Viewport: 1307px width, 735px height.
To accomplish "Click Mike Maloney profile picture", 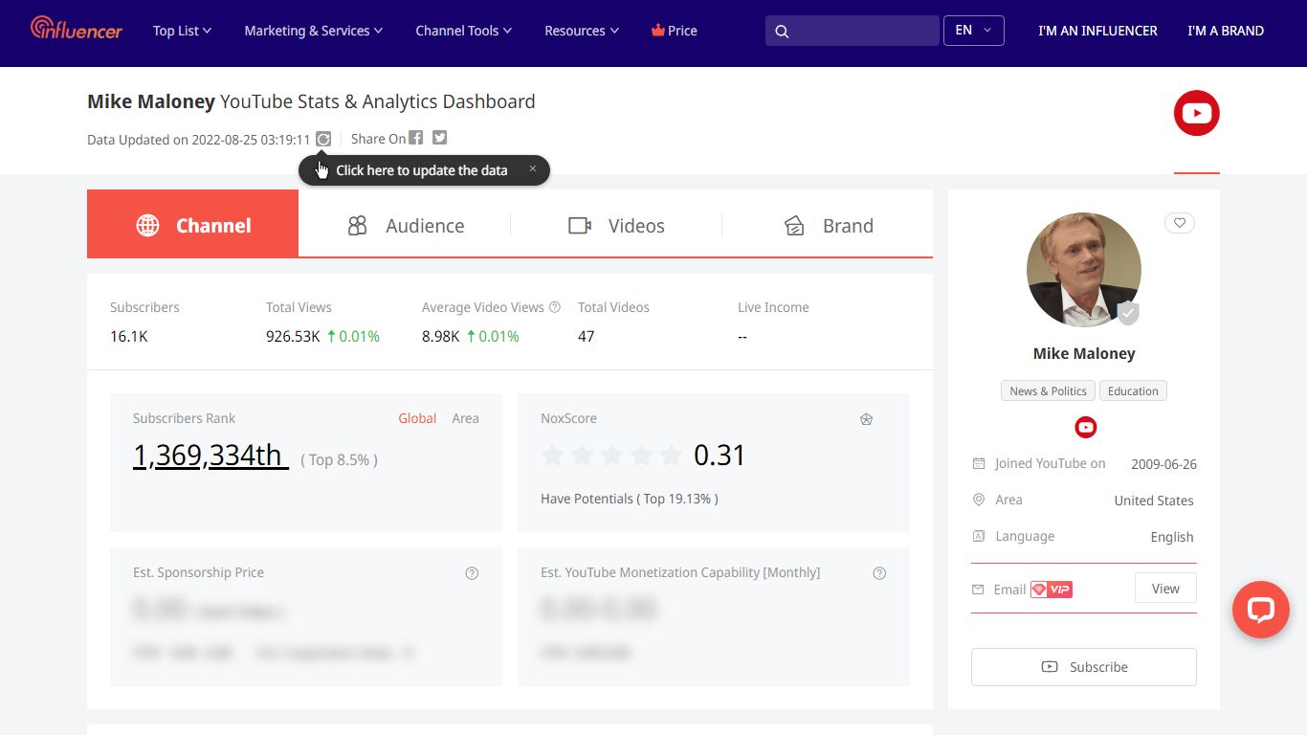I will pos(1084,270).
